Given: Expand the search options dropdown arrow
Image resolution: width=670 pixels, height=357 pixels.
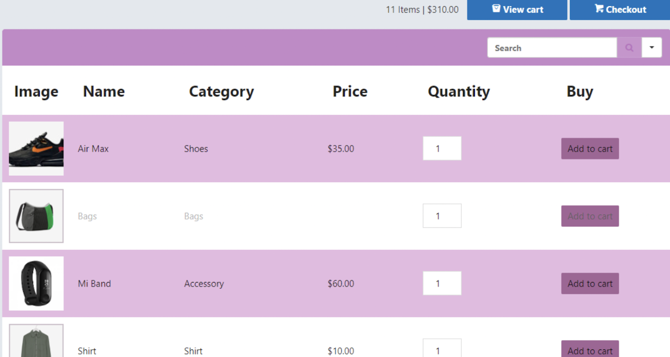Looking at the screenshot, I should click(x=652, y=48).
